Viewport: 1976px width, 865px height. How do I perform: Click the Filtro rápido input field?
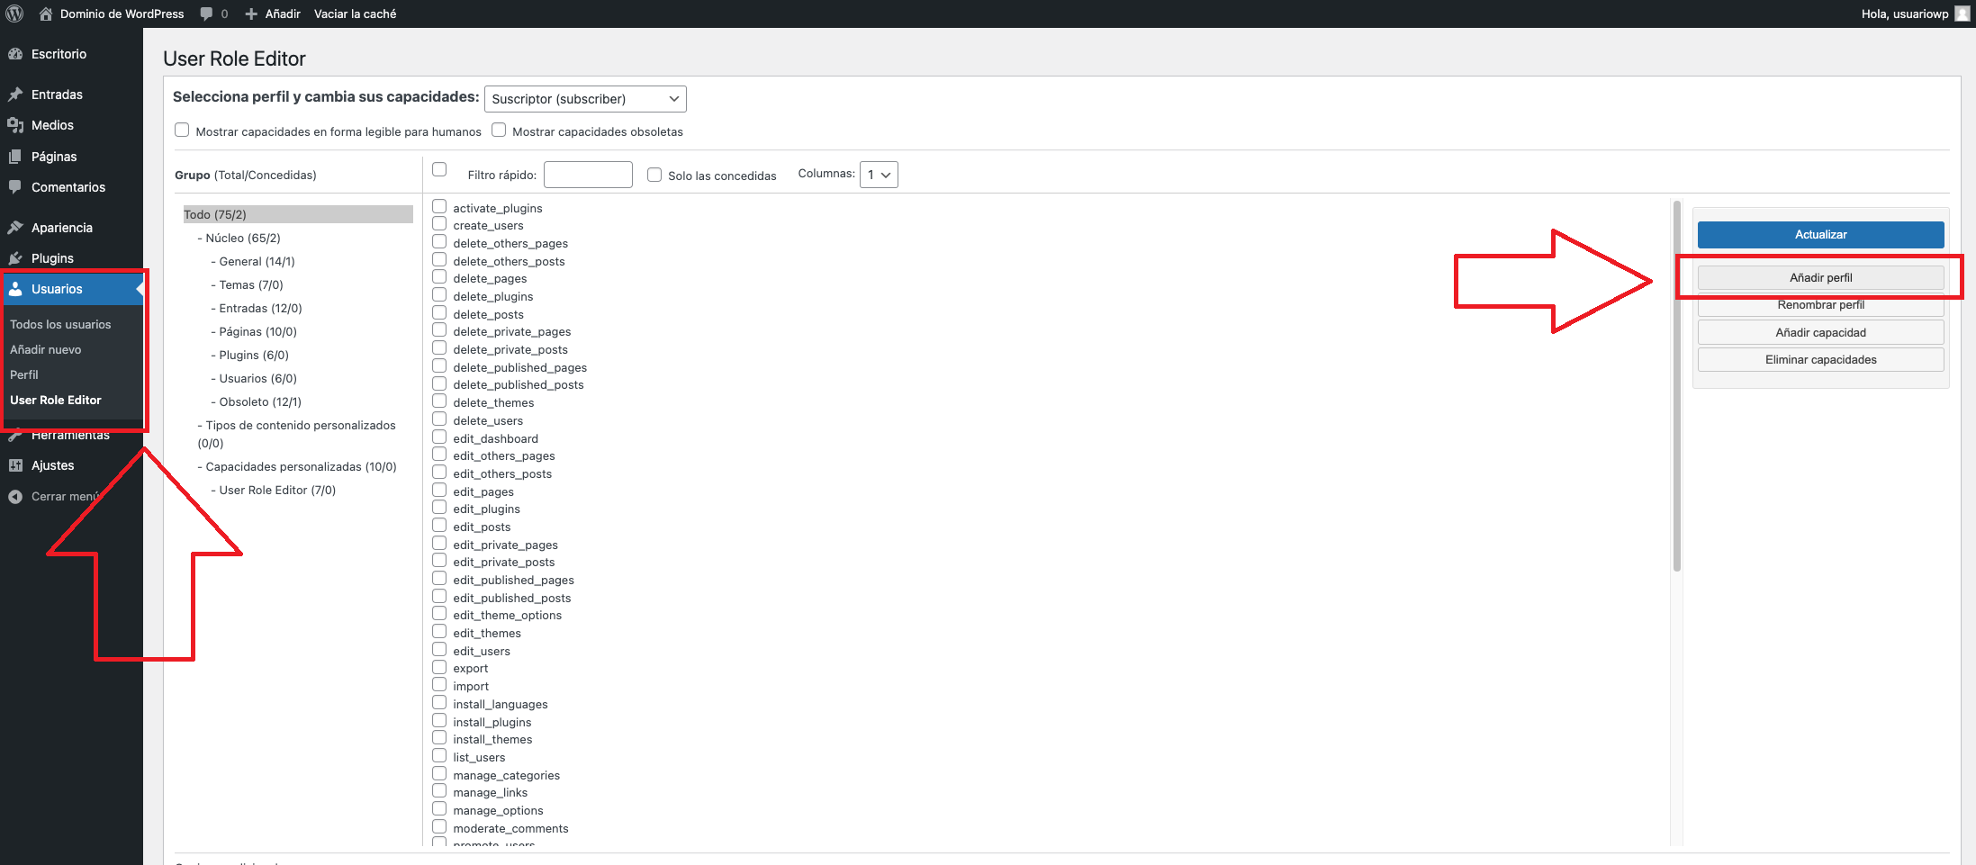588,175
